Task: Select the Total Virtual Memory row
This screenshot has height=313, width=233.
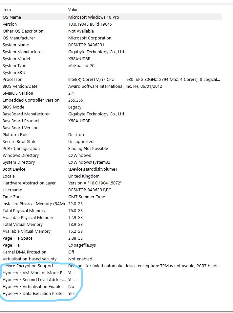Action: (x=112, y=224)
